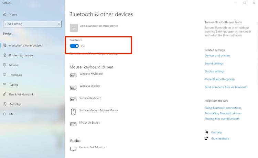Click the AutoPlay icon in sidebar
The height and width of the screenshot is (158, 258).
click(4, 104)
